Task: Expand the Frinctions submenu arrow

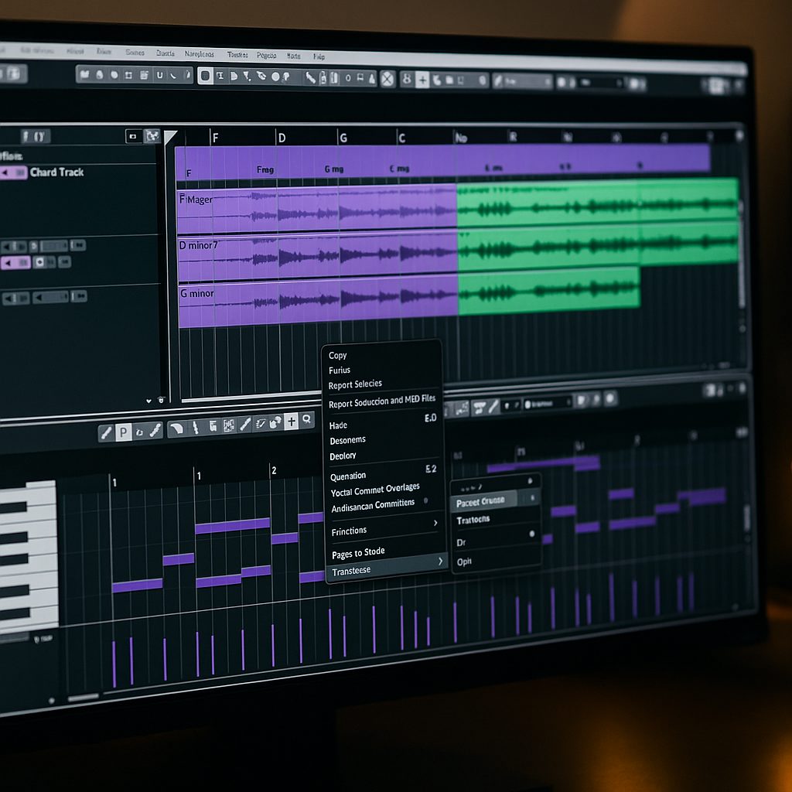Action: click(435, 524)
